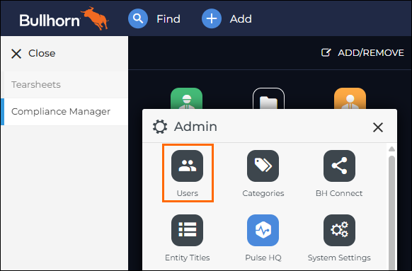Open the Entity Titles list icon
Image resolution: width=412 pixels, height=271 pixels.
tap(187, 230)
